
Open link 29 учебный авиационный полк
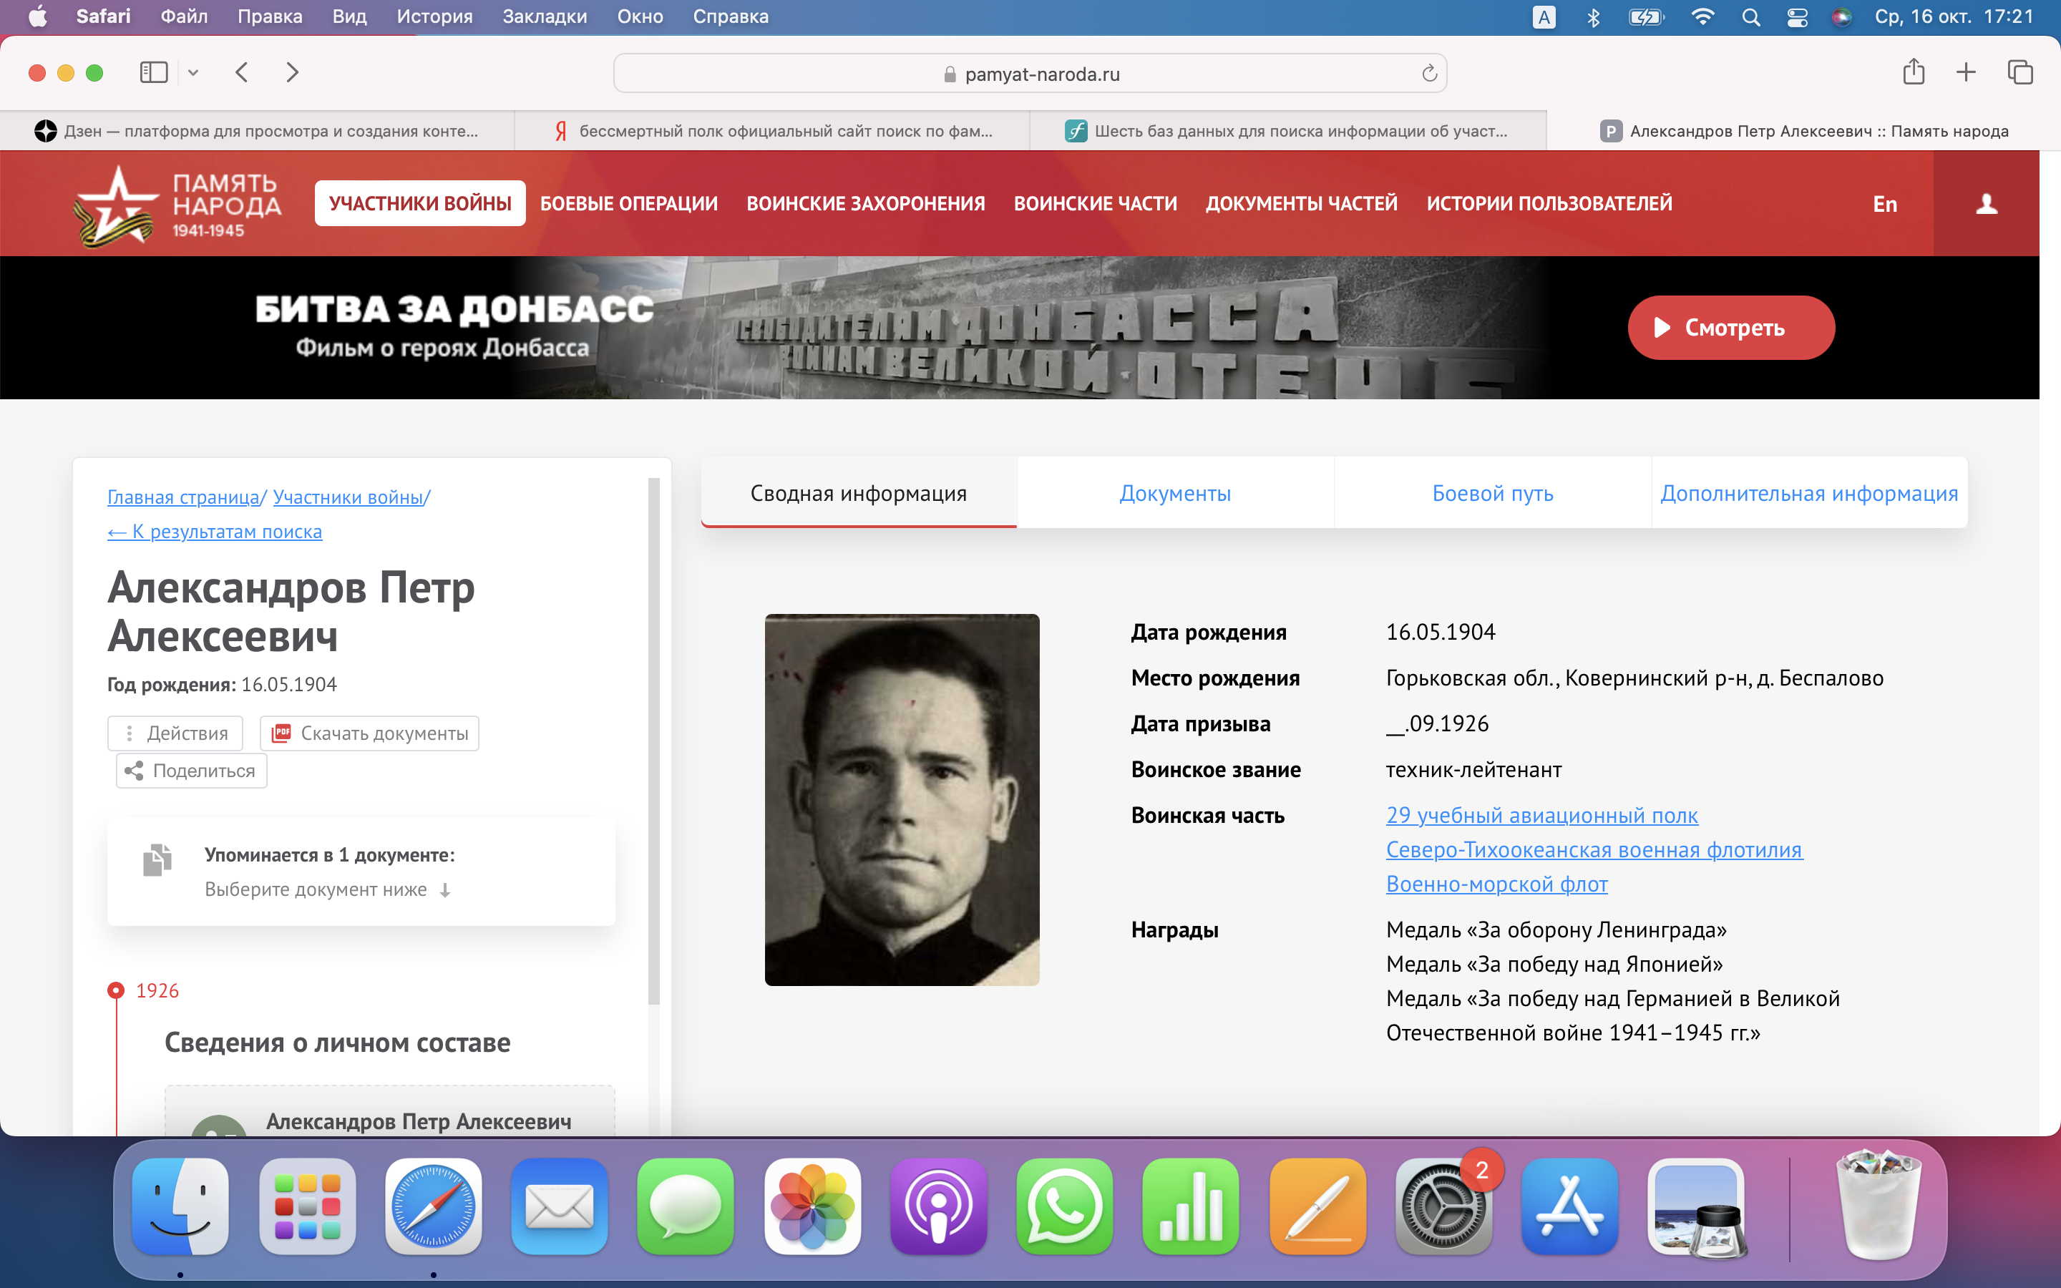pos(1541,815)
